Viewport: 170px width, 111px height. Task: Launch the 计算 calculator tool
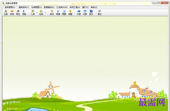(79, 12)
